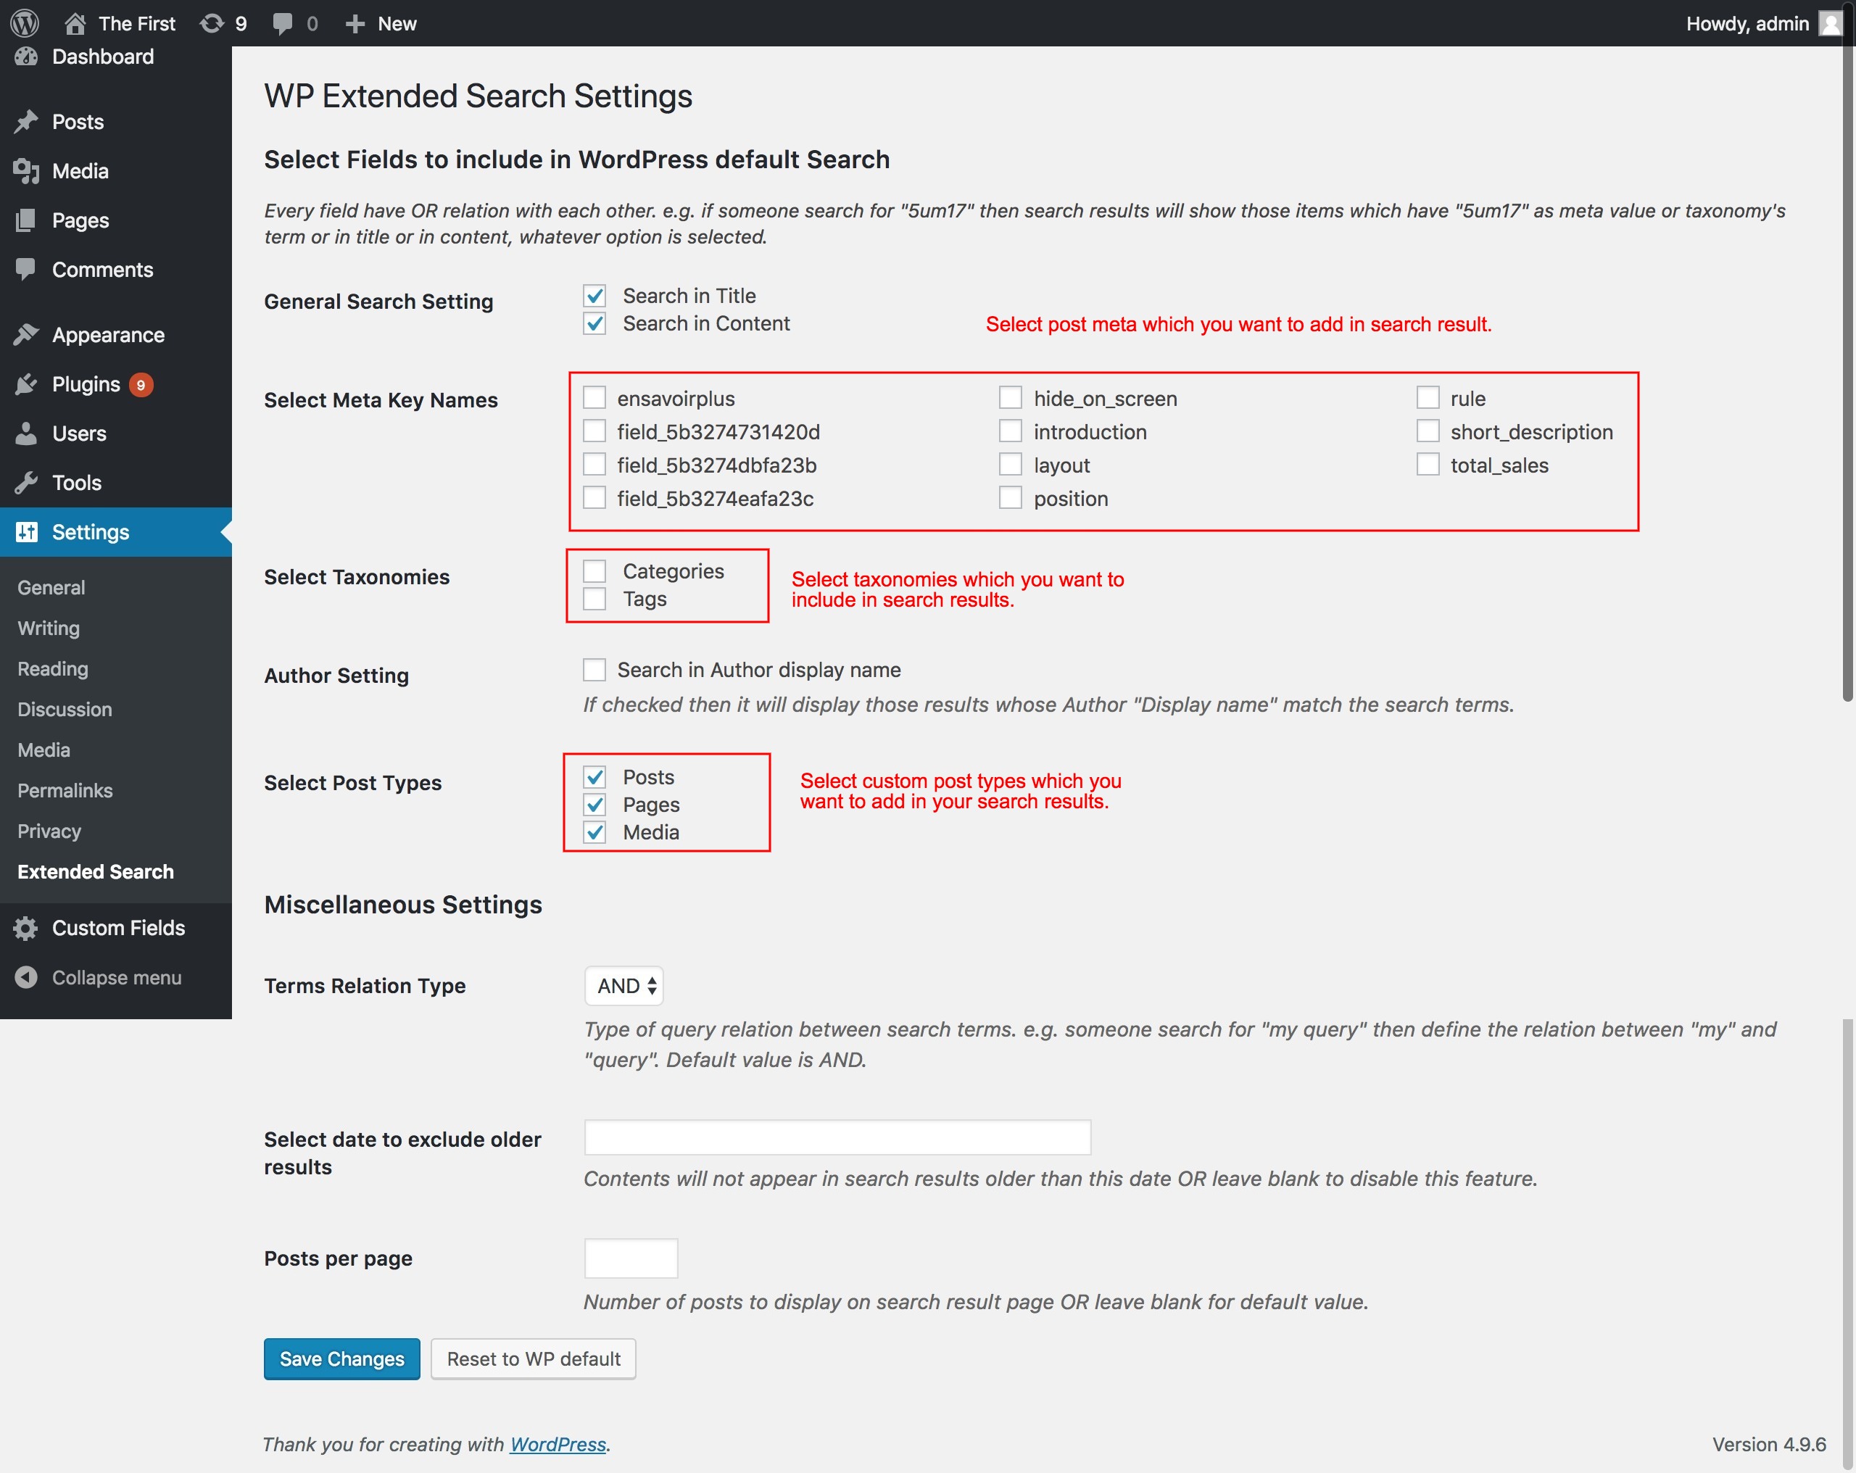The image size is (1856, 1473).
Task: Click the Media library icon in sidebar
Action: tap(26, 171)
